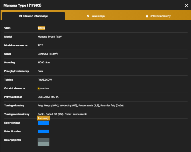
Task: Select the model value Manana Type I (410)
Action: pos(50,37)
